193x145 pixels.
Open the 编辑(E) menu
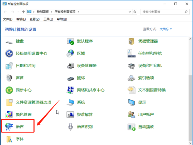[x=21, y=19]
